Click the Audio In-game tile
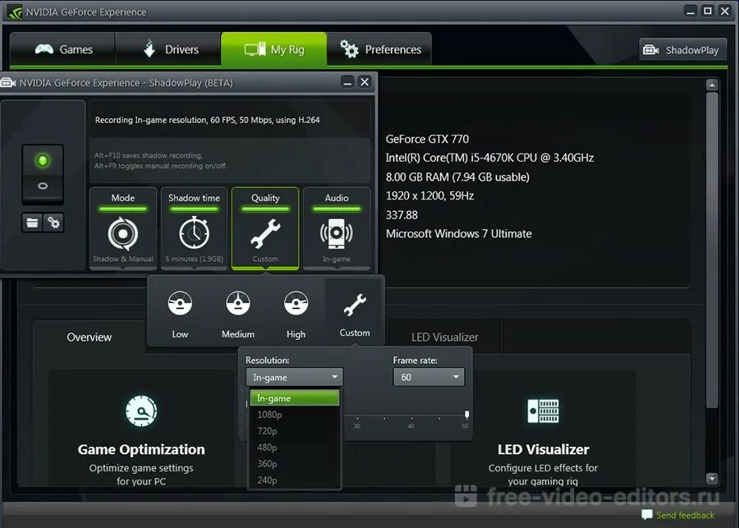This screenshot has width=739, height=528. (x=337, y=228)
